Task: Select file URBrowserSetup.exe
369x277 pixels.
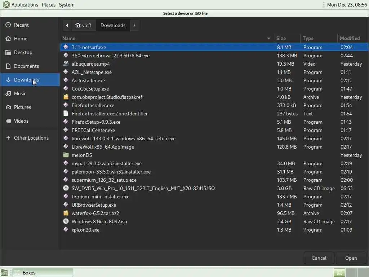Action: click(x=214, y=205)
